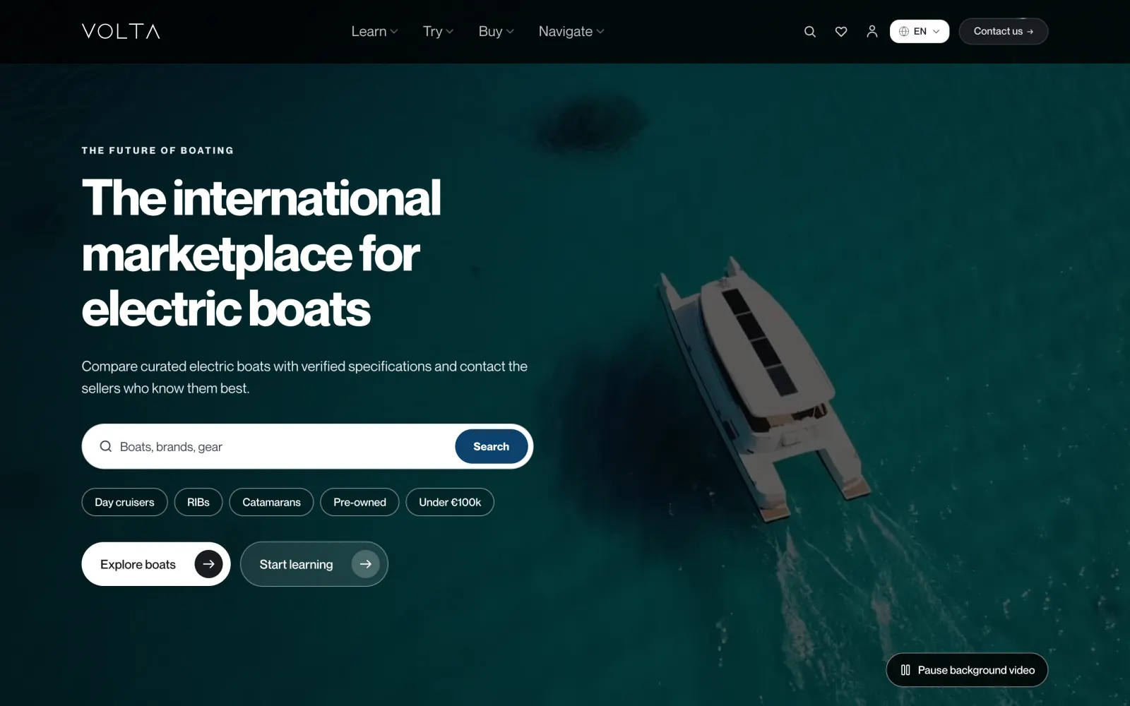The width and height of the screenshot is (1130, 706).
Task: Select the Day cruisers filter chip
Action: pos(124,502)
